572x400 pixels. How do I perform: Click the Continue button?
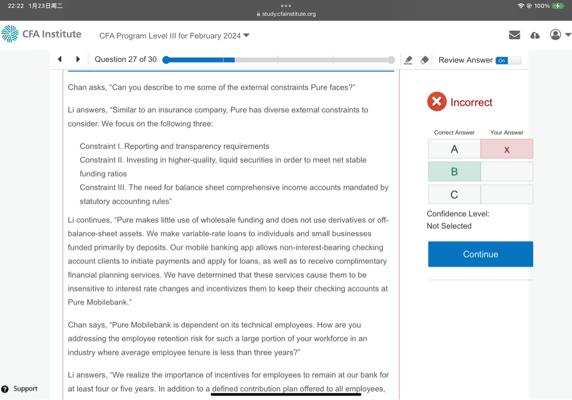click(480, 254)
